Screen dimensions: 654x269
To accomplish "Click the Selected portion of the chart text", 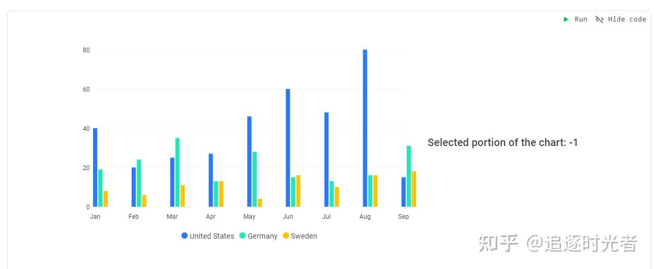I will (502, 142).
